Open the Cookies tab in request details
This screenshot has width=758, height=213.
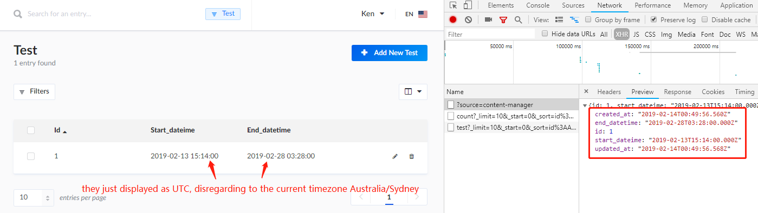click(x=713, y=92)
